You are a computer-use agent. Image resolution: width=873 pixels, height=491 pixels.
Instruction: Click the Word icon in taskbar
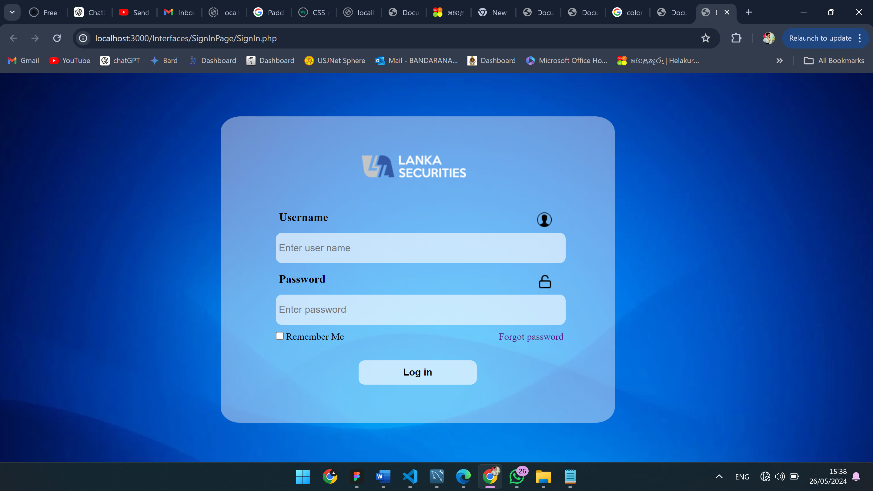383,477
